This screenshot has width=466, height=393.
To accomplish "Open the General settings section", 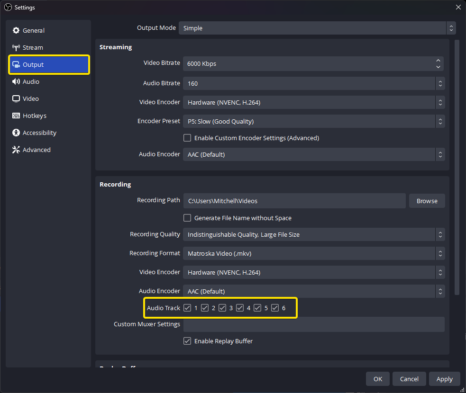I will [x=33, y=30].
